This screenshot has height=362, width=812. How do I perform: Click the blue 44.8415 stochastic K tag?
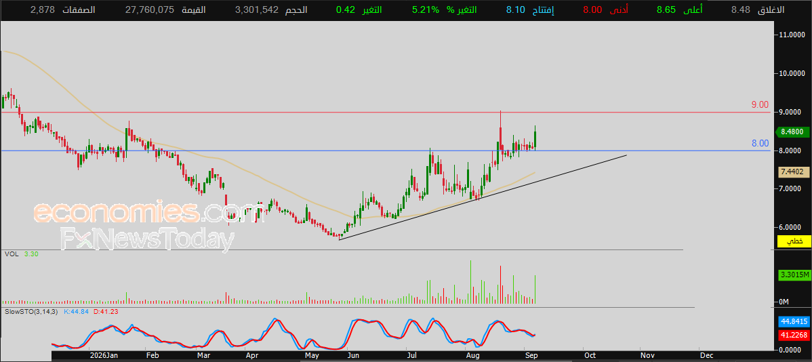pyautogui.click(x=793, y=321)
